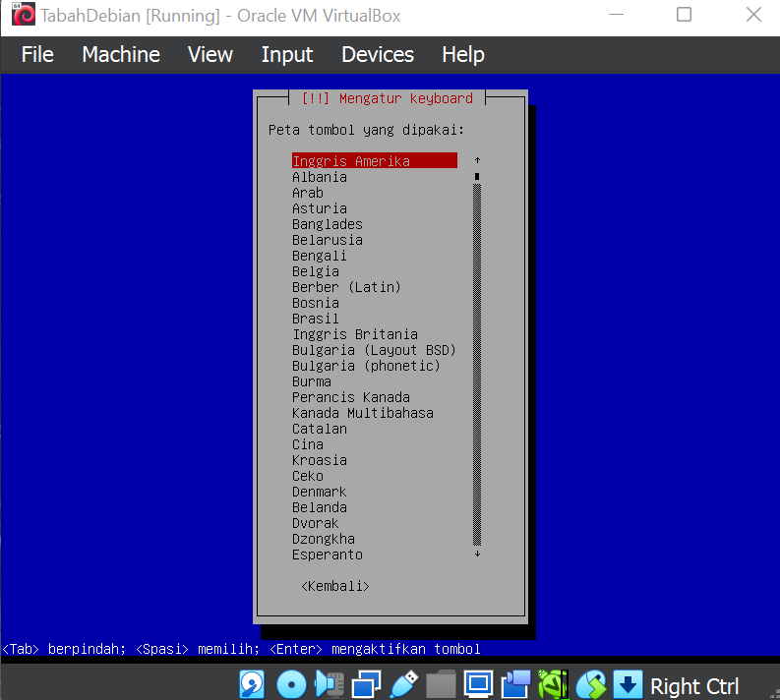
Task: Click the scroll up arrow in keymap list
Action: pos(477,160)
